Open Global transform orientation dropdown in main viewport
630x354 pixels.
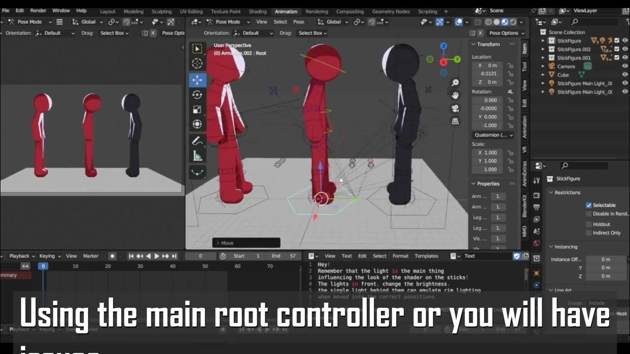point(333,22)
